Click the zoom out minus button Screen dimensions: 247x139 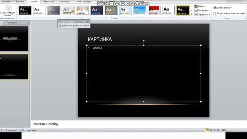[229, 130]
